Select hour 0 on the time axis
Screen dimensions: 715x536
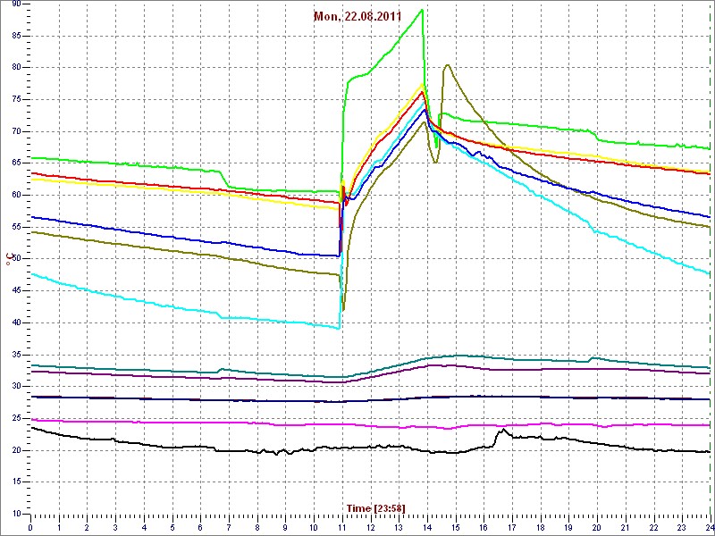coord(30,527)
